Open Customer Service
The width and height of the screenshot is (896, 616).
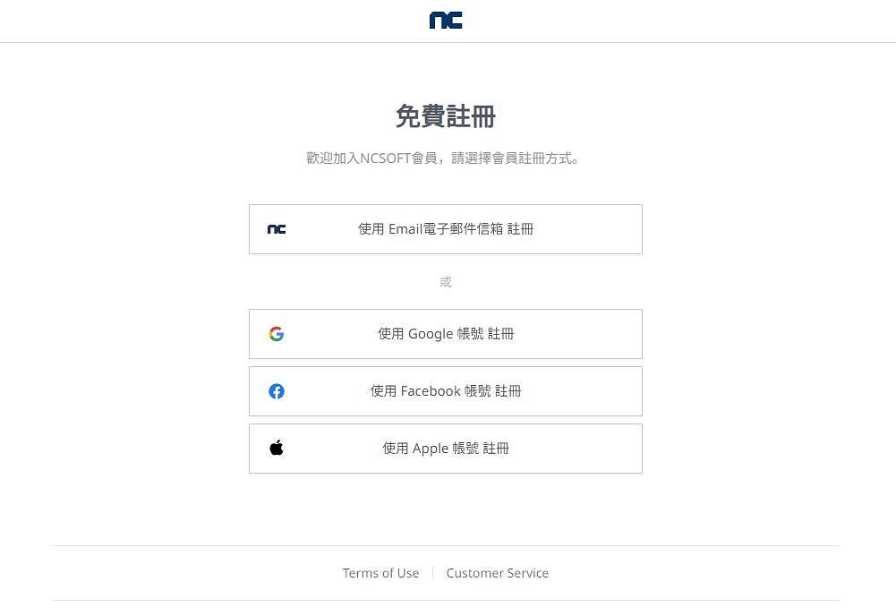(x=498, y=573)
